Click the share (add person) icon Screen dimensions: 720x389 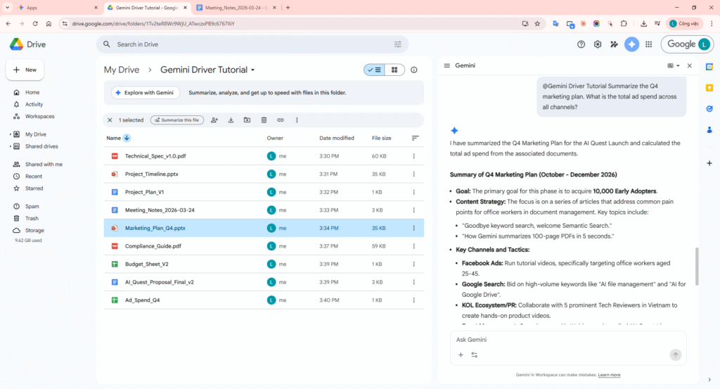(214, 120)
